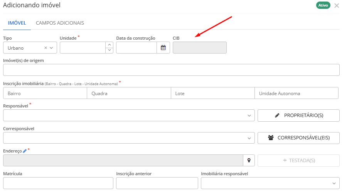Screen dimensions: 342x191
Task: Click the Bairro input field
Action: coord(45,93)
